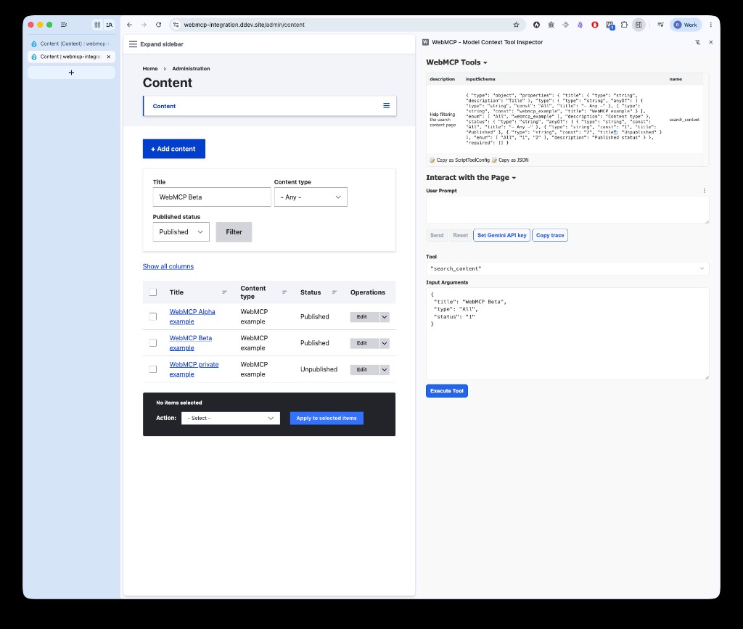Open the tab groups grid icon
Screen dimensions: 743x629
click(x=97, y=25)
